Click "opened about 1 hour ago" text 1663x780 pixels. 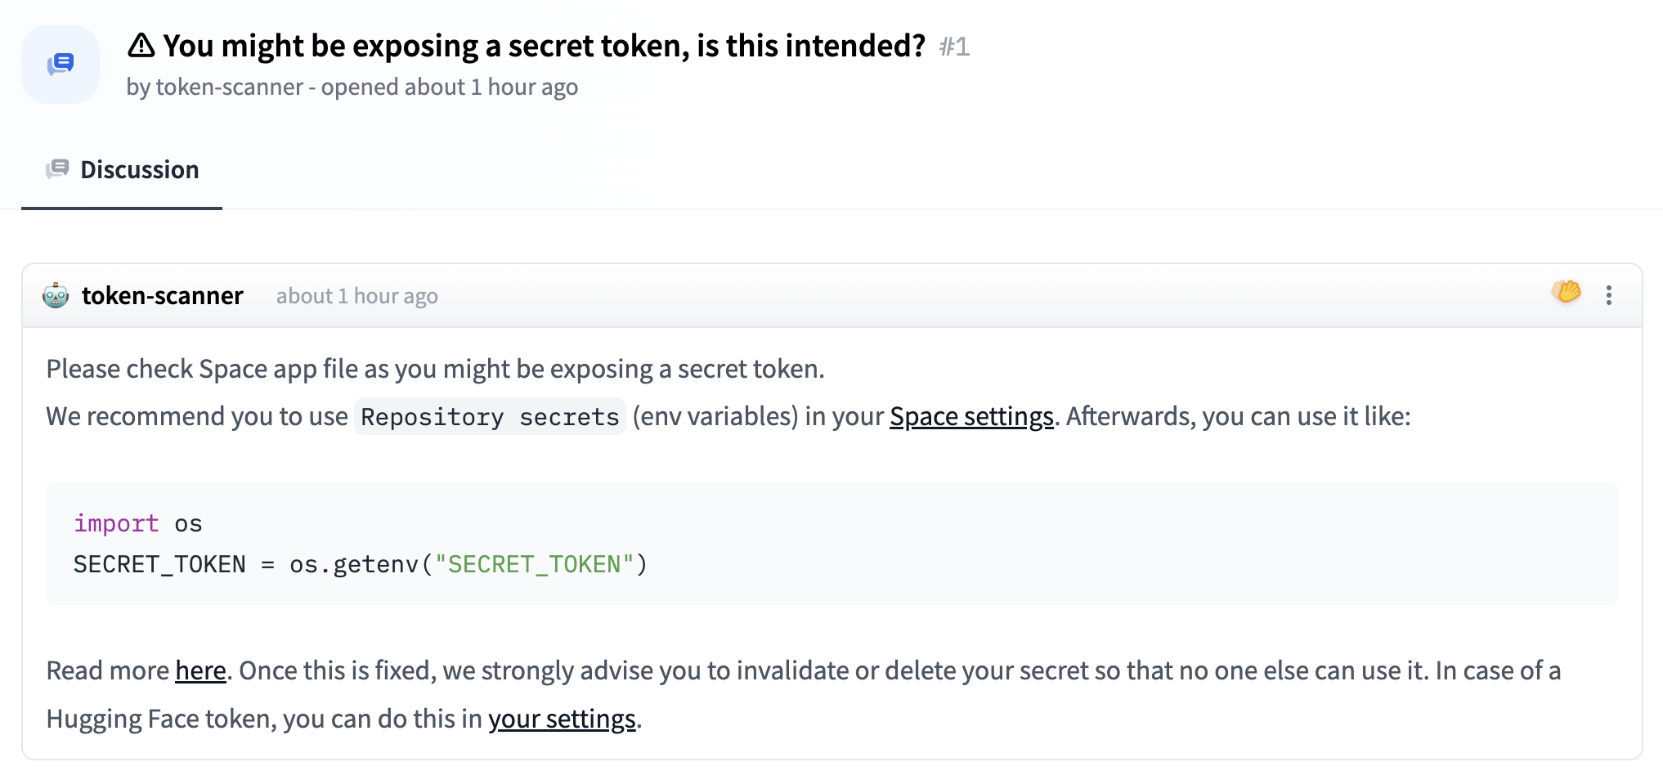449,87
